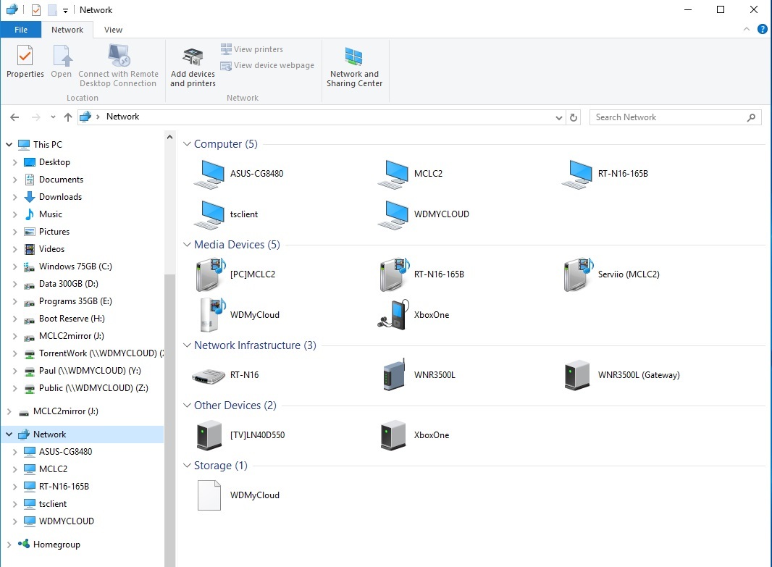Collapse Network Infrastructure (3) group
Screen dimensions: 772x567
click(x=187, y=345)
